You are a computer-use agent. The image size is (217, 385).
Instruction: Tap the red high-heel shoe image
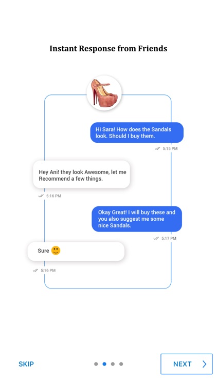point(104,93)
